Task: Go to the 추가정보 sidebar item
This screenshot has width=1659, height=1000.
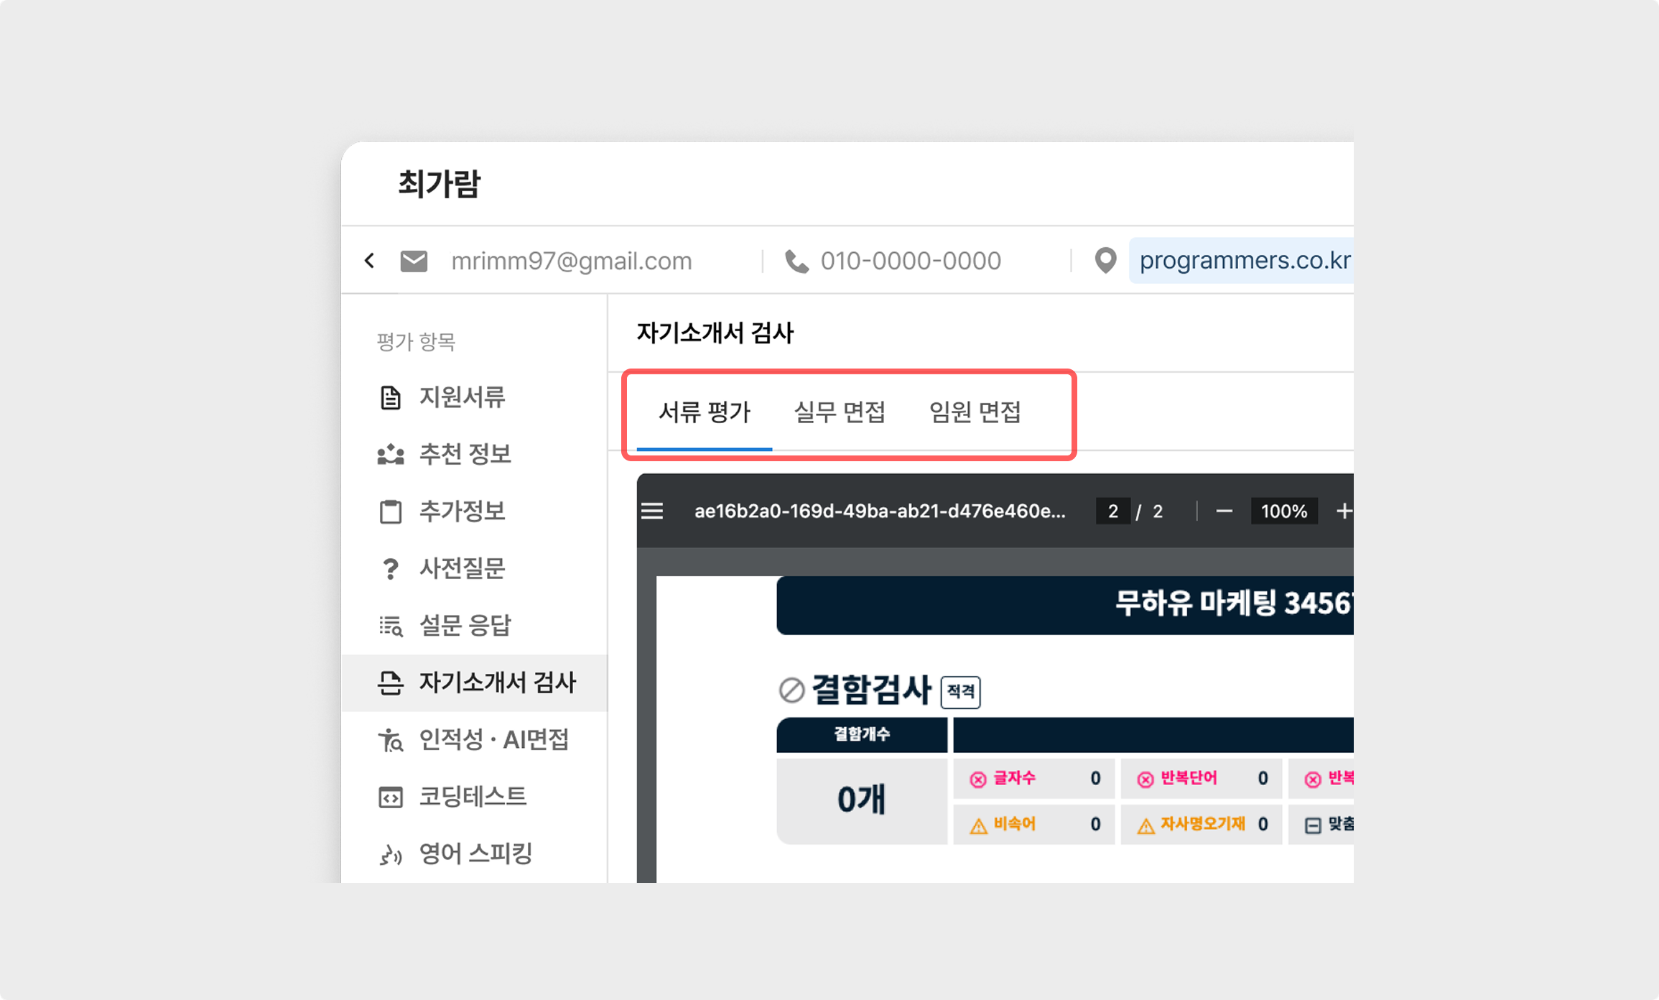Action: pos(462,511)
